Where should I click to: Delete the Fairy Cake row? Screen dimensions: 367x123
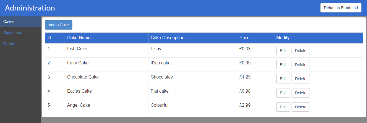pyautogui.click(x=300, y=65)
